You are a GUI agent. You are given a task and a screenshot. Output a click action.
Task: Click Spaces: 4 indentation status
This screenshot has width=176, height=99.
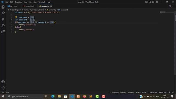[x=131, y=92]
